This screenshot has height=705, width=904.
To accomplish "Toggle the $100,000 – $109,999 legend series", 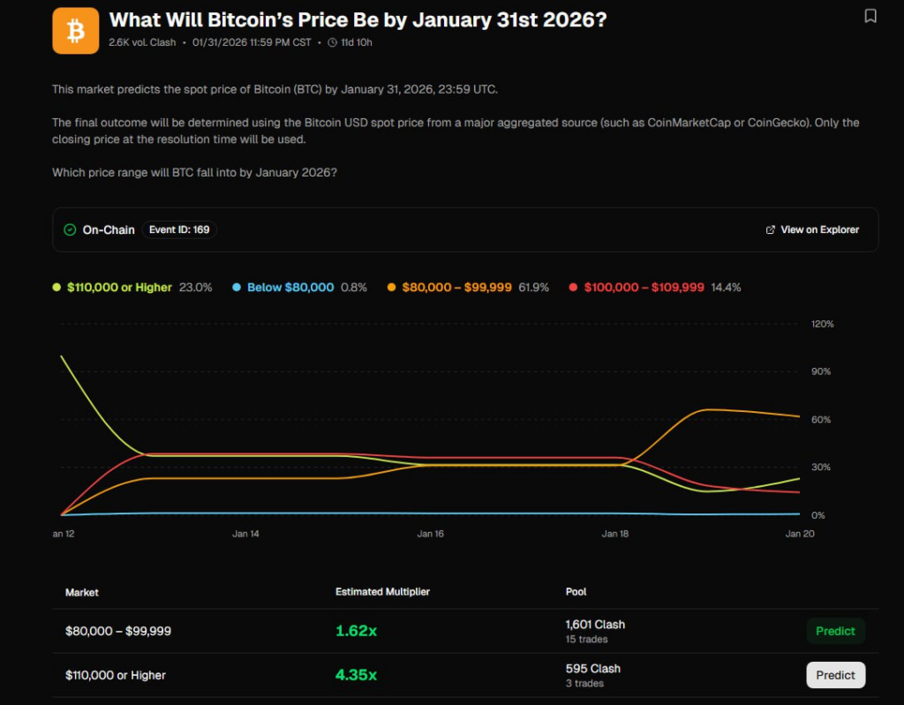I will [x=644, y=288].
